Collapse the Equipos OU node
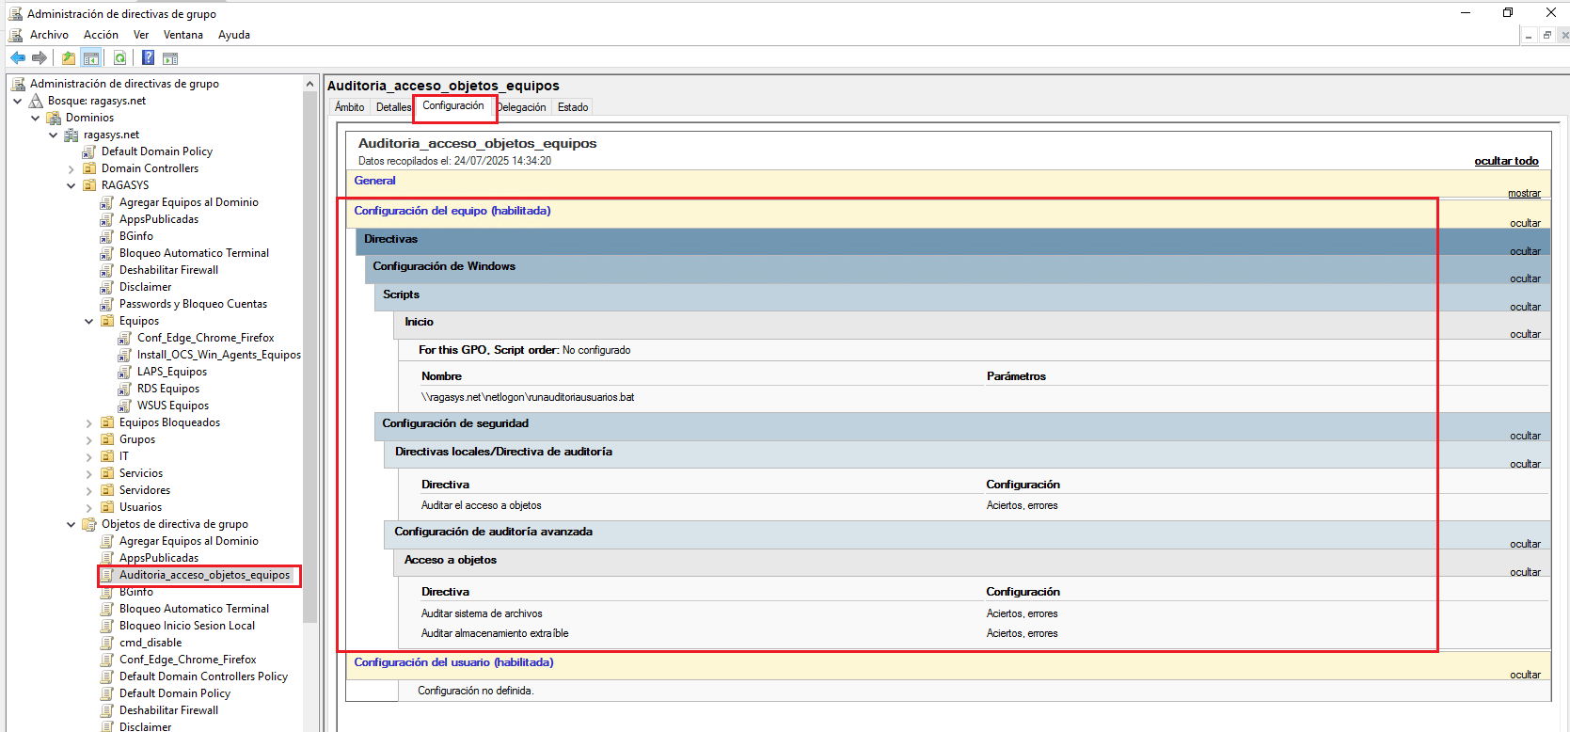This screenshot has height=732, width=1570. pyautogui.click(x=89, y=321)
